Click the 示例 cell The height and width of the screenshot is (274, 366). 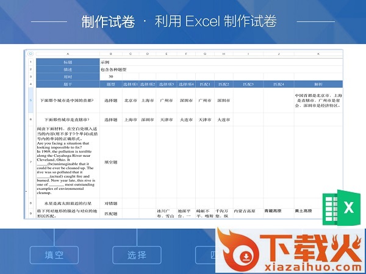coord(221,62)
